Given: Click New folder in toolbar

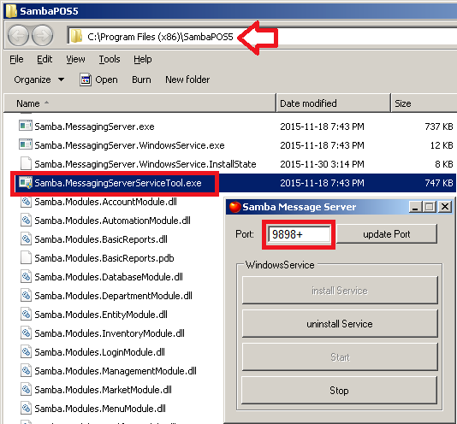Looking at the screenshot, I should click(x=187, y=79).
